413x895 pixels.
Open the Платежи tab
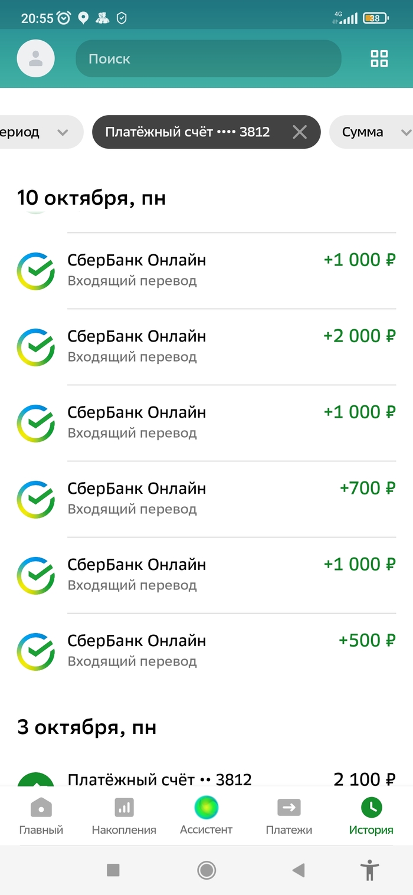[x=289, y=816]
